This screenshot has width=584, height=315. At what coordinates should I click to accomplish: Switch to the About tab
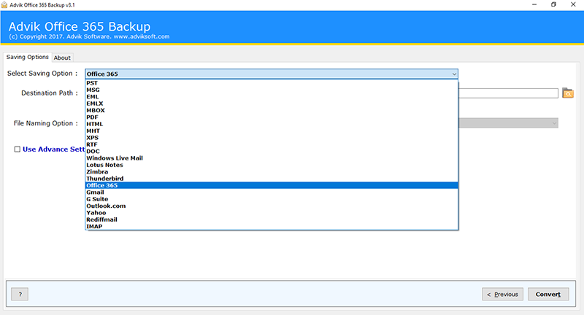tap(62, 58)
